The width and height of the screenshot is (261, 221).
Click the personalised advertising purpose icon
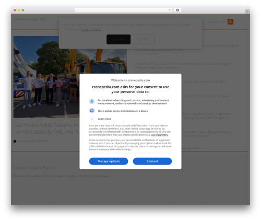(x=92, y=101)
